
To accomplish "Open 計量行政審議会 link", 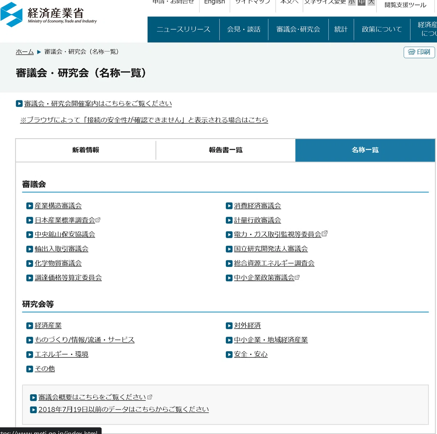I will pos(257,220).
